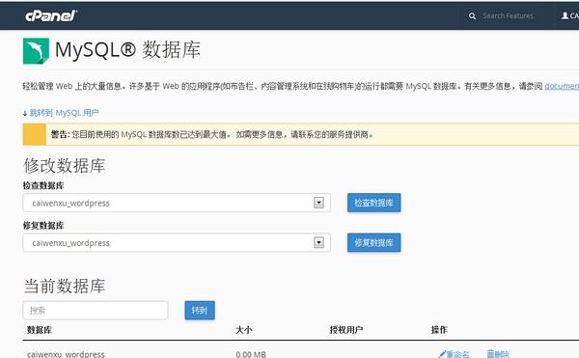Sort by the 大小 column header
This screenshot has width=579, height=358.
coord(244,330)
